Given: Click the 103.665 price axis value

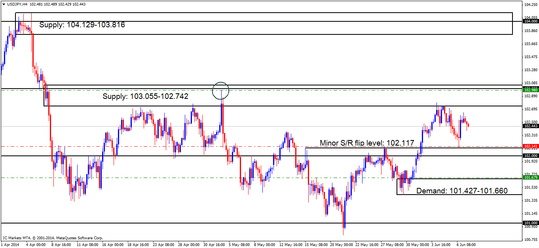Looking at the screenshot, I should (530, 44).
